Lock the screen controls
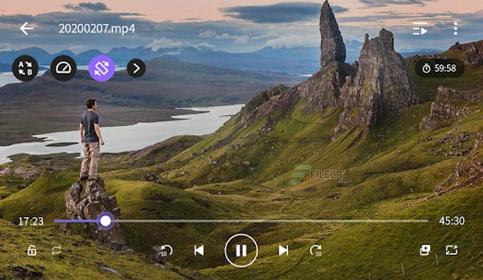Screen dimensions: 483x280 pos(32,250)
